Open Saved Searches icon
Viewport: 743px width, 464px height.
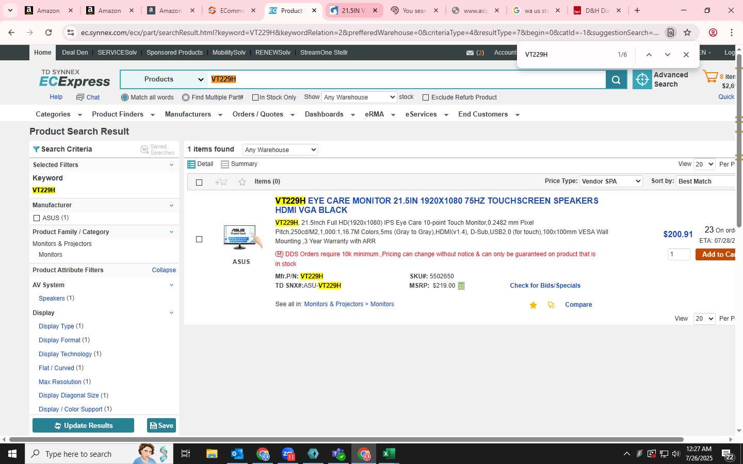tap(144, 150)
